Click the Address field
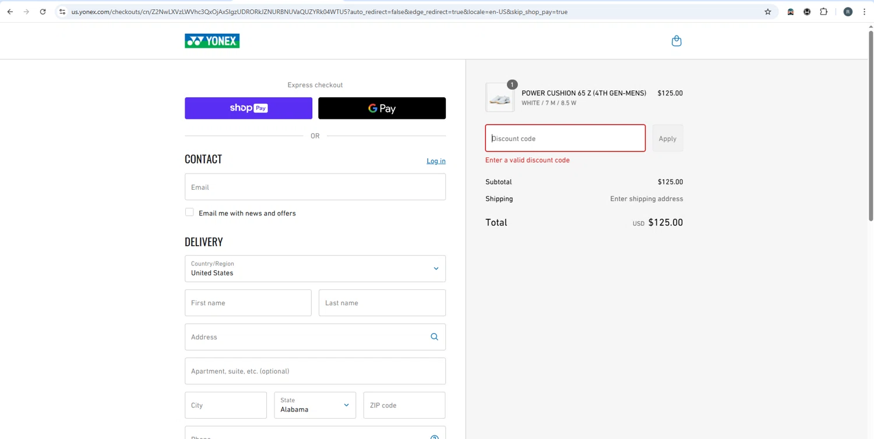 point(315,337)
